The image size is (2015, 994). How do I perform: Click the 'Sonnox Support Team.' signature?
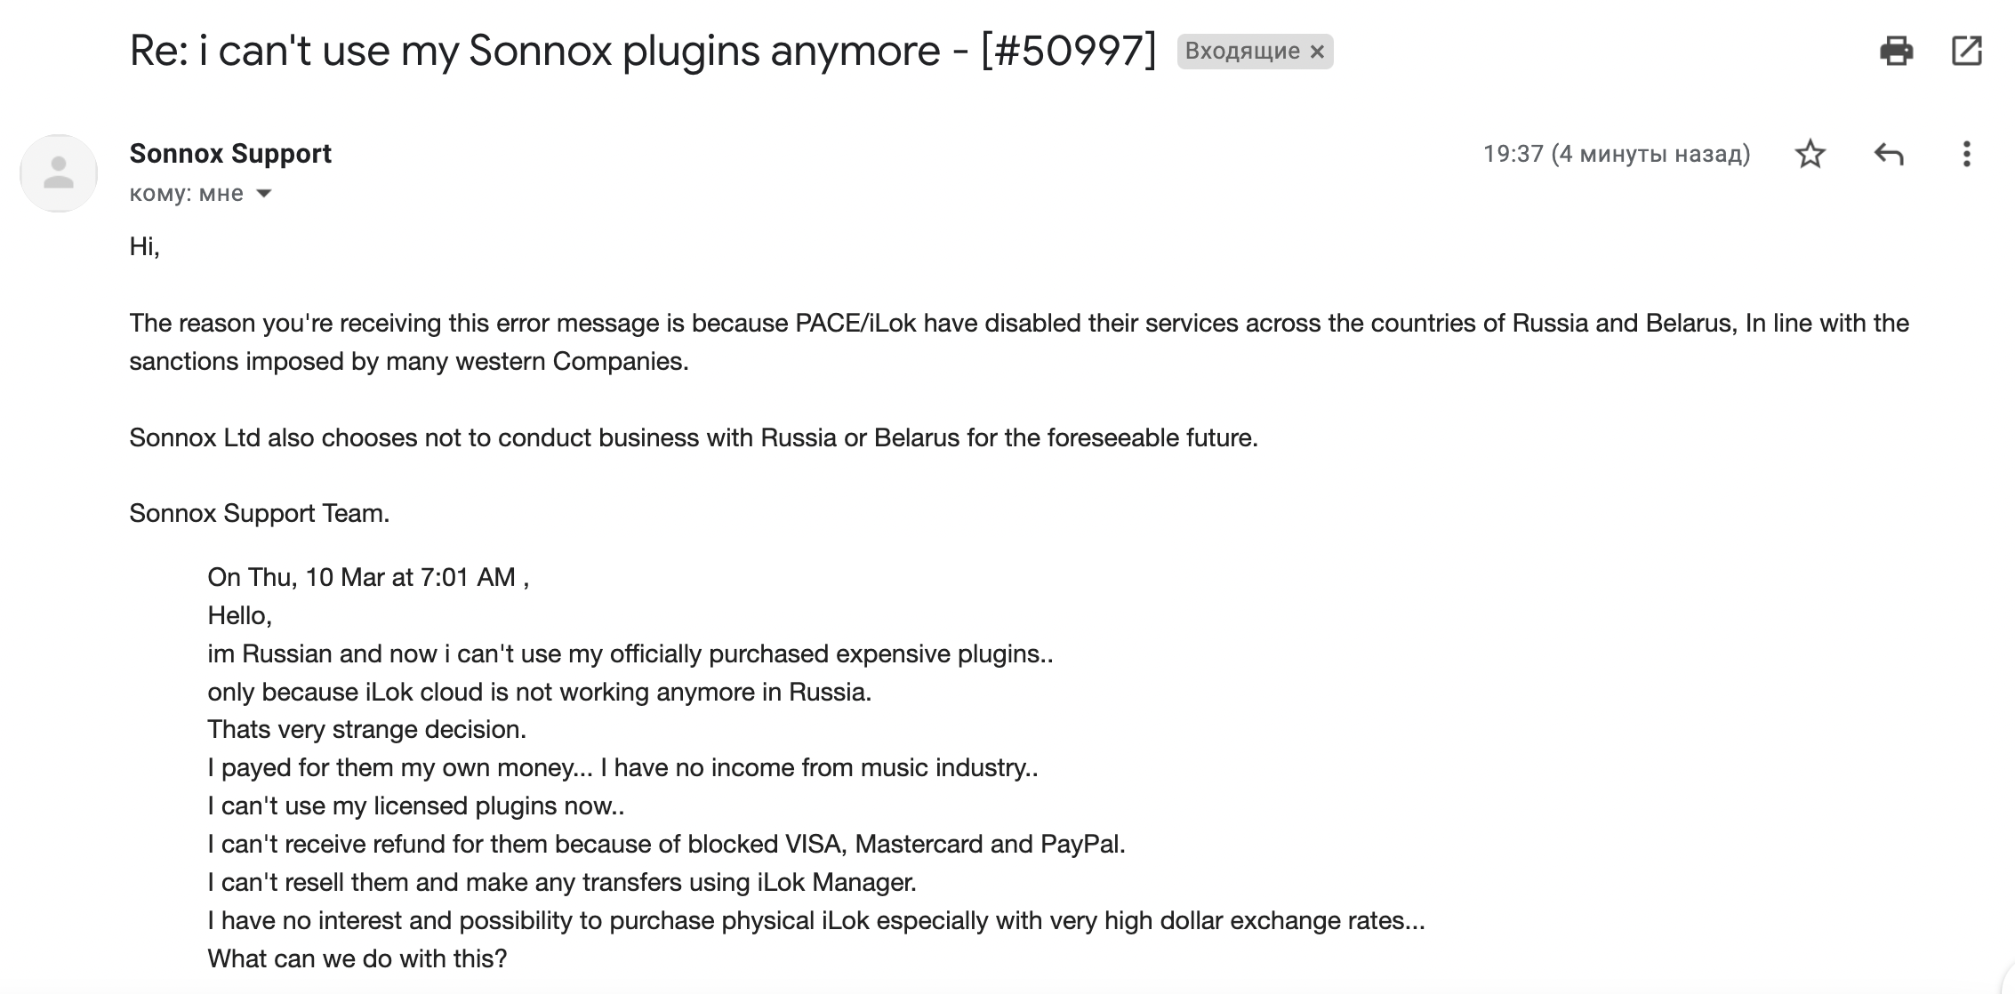[259, 513]
